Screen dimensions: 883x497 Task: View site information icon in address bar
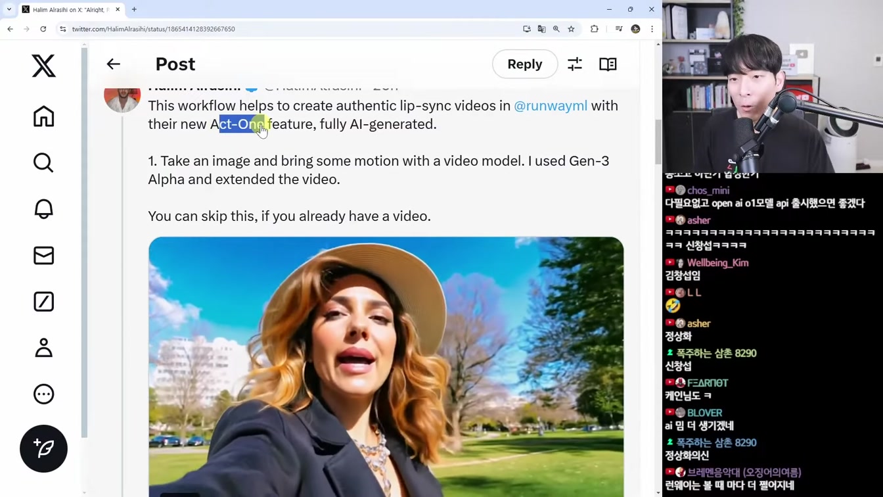point(63,29)
